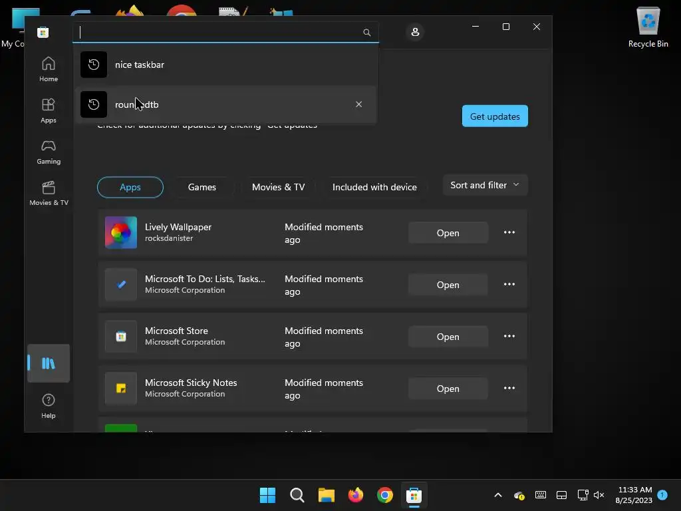This screenshot has width=681, height=511.
Task: Open Windows Search from the taskbar
Action: pos(297,495)
